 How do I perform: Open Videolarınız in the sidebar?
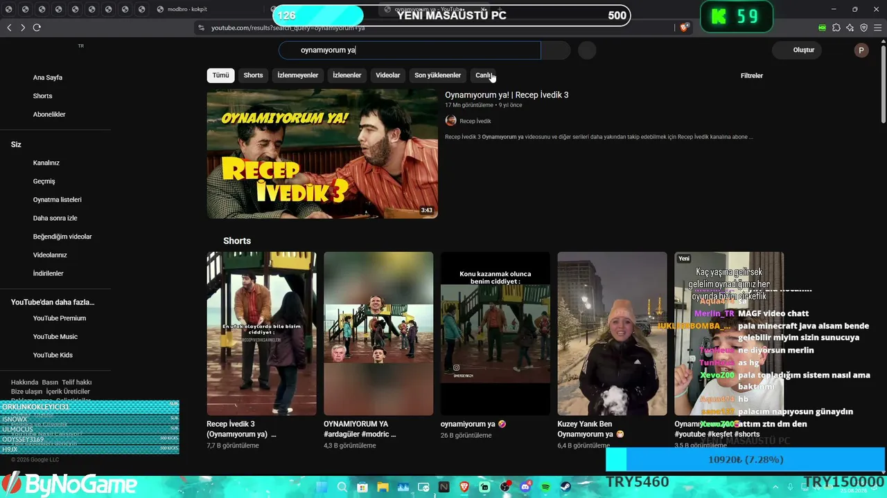(50, 255)
